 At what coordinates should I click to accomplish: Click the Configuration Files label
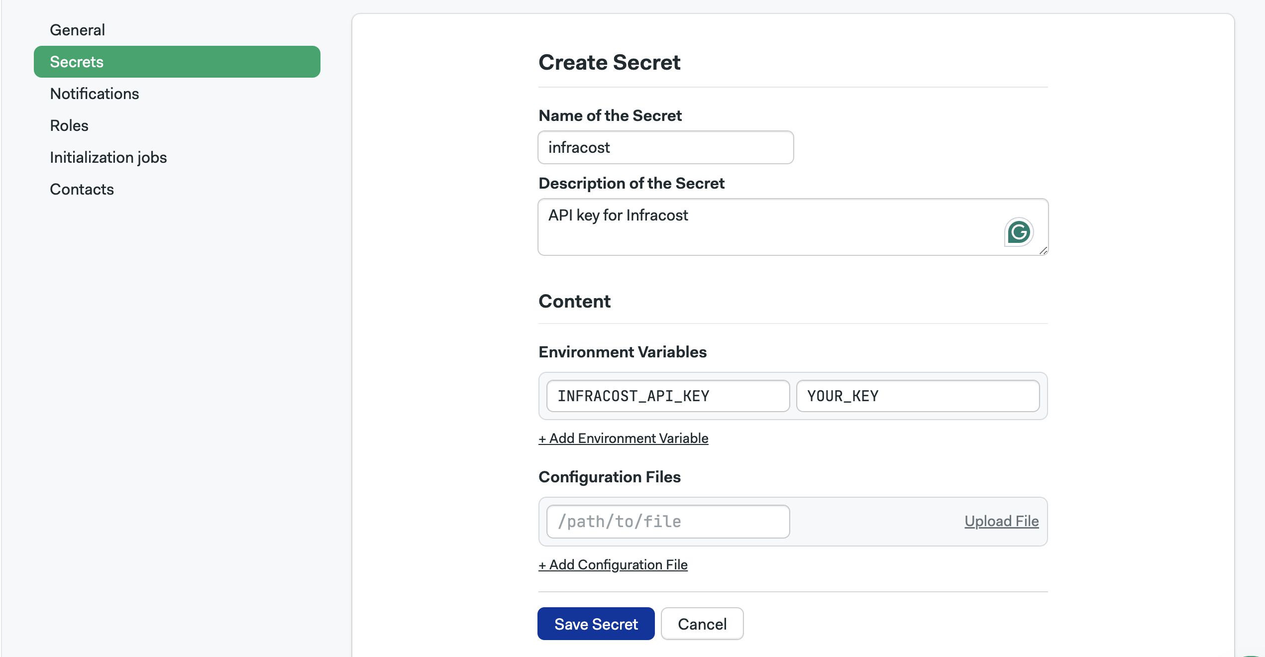(x=610, y=477)
